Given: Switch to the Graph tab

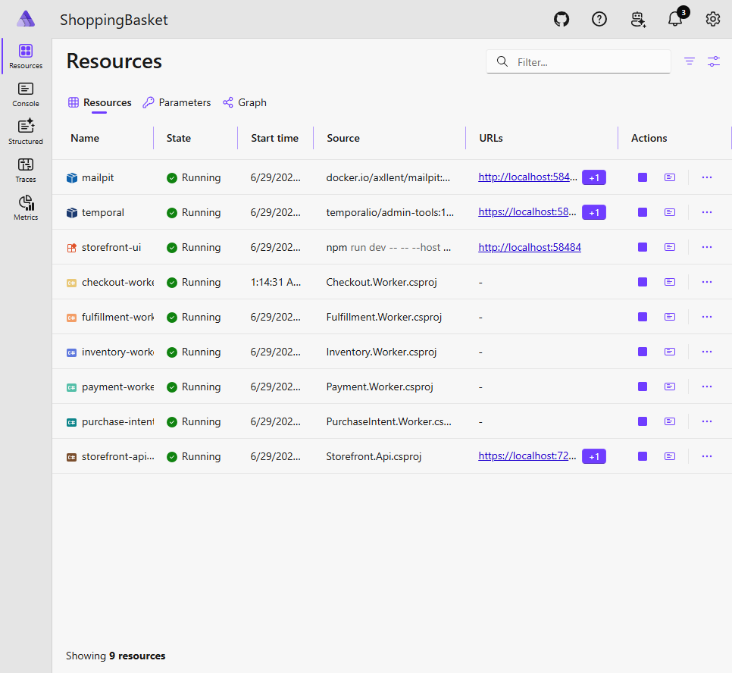Looking at the screenshot, I should (245, 102).
